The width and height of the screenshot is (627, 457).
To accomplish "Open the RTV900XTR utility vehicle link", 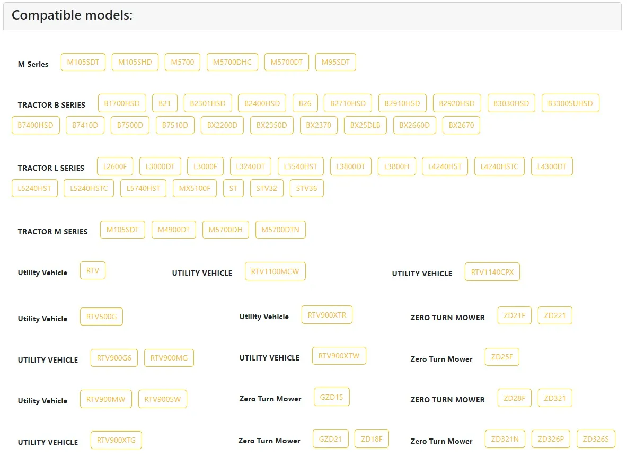I will [326, 315].
